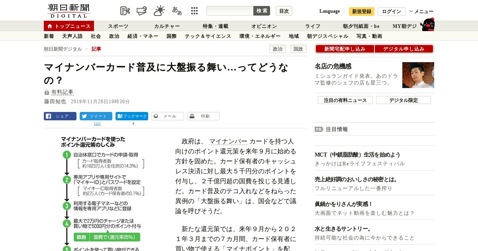Viewport: 478px width, 251px height.
Task: Click the デジタル申し込み button
Action: (x=404, y=49)
